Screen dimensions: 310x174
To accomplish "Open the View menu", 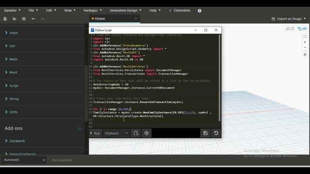I will pos(70,11).
